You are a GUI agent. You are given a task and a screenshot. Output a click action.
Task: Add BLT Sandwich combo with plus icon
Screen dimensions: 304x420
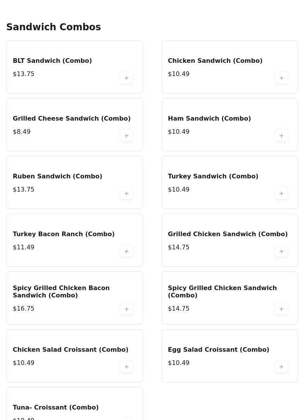(x=127, y=78)
